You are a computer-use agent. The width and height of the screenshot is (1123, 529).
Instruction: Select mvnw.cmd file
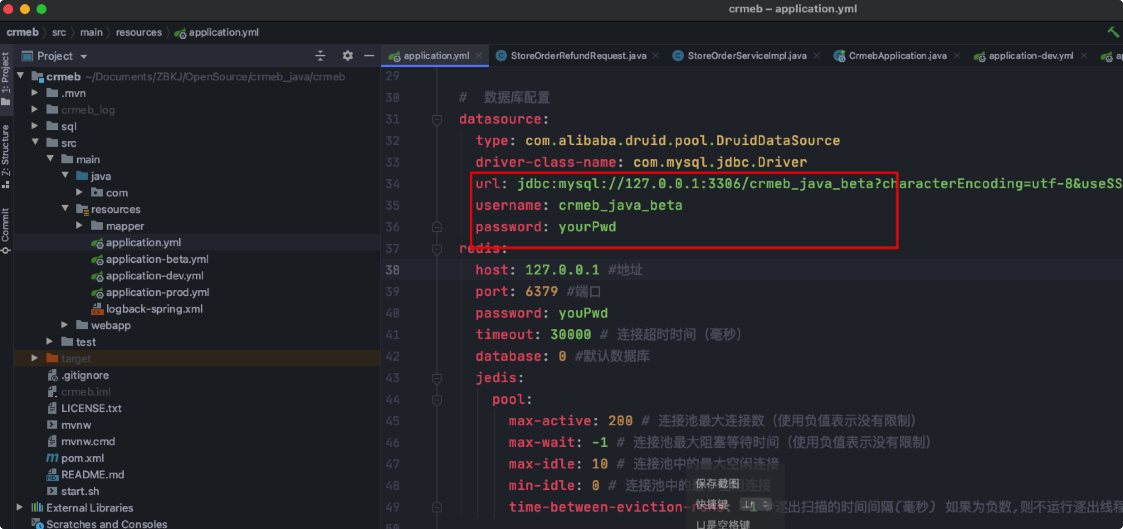[88, 441]
